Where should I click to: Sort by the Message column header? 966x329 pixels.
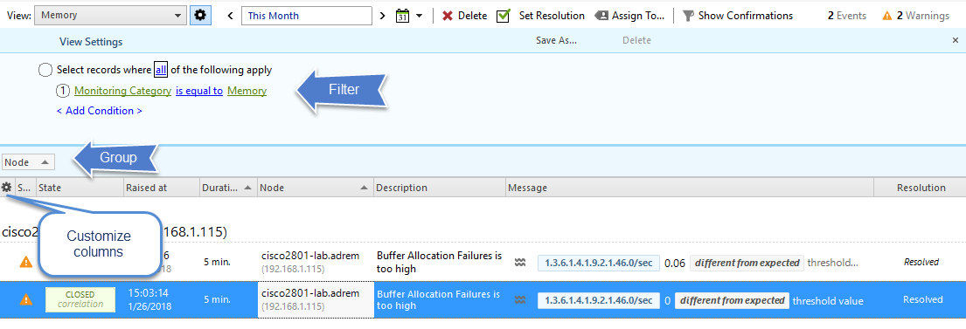(690, 188)
